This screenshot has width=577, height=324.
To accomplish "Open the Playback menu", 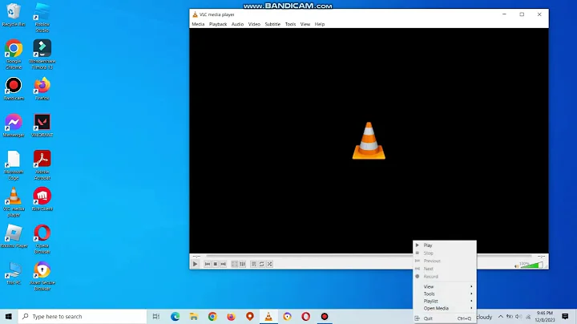I will [218, 24].
